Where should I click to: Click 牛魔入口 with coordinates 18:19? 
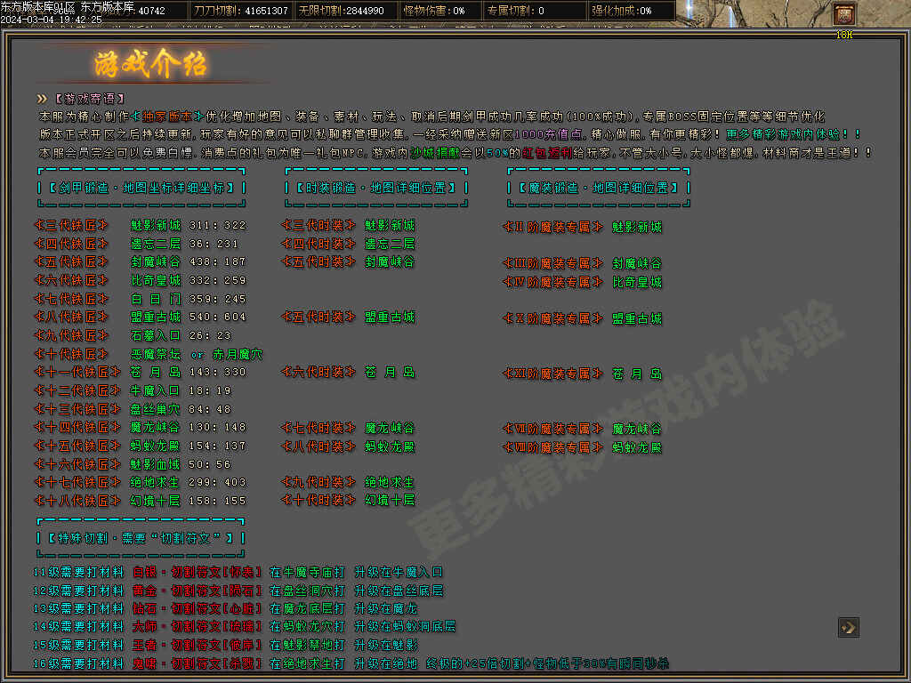coord(155,391)
